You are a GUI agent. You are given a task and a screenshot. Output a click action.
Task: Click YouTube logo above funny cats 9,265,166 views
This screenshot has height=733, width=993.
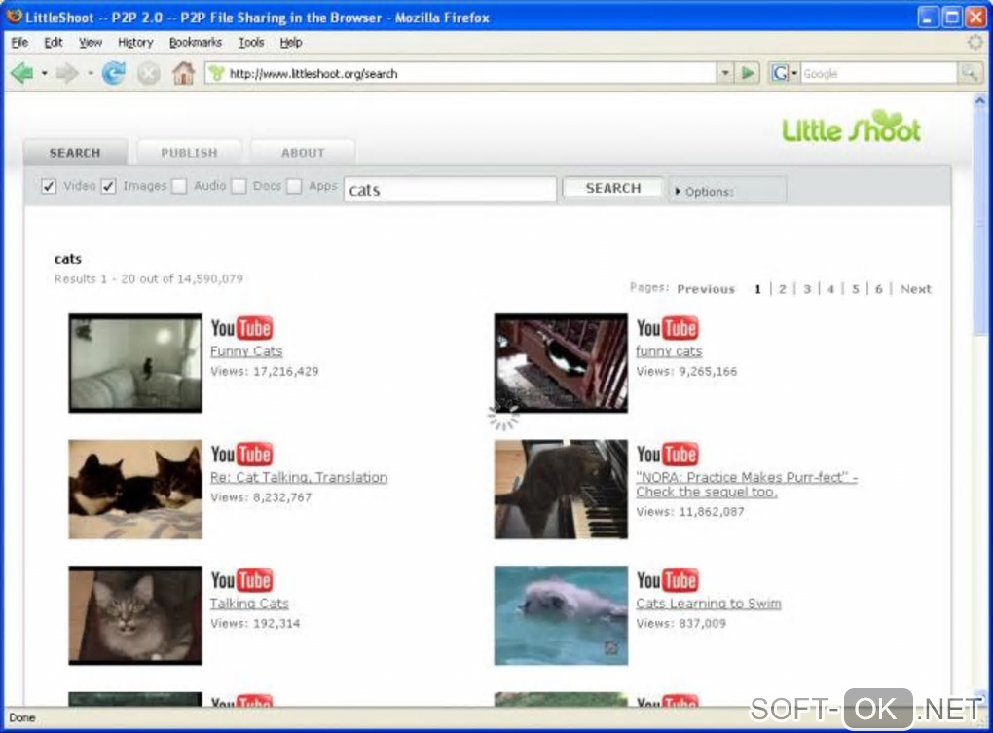pos(667,328)
